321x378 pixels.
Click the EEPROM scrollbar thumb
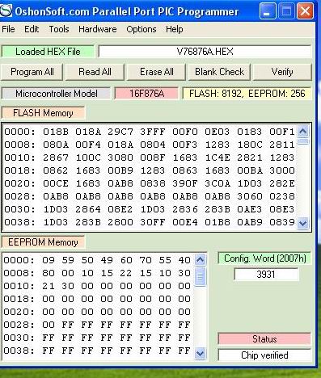point(200,276)
